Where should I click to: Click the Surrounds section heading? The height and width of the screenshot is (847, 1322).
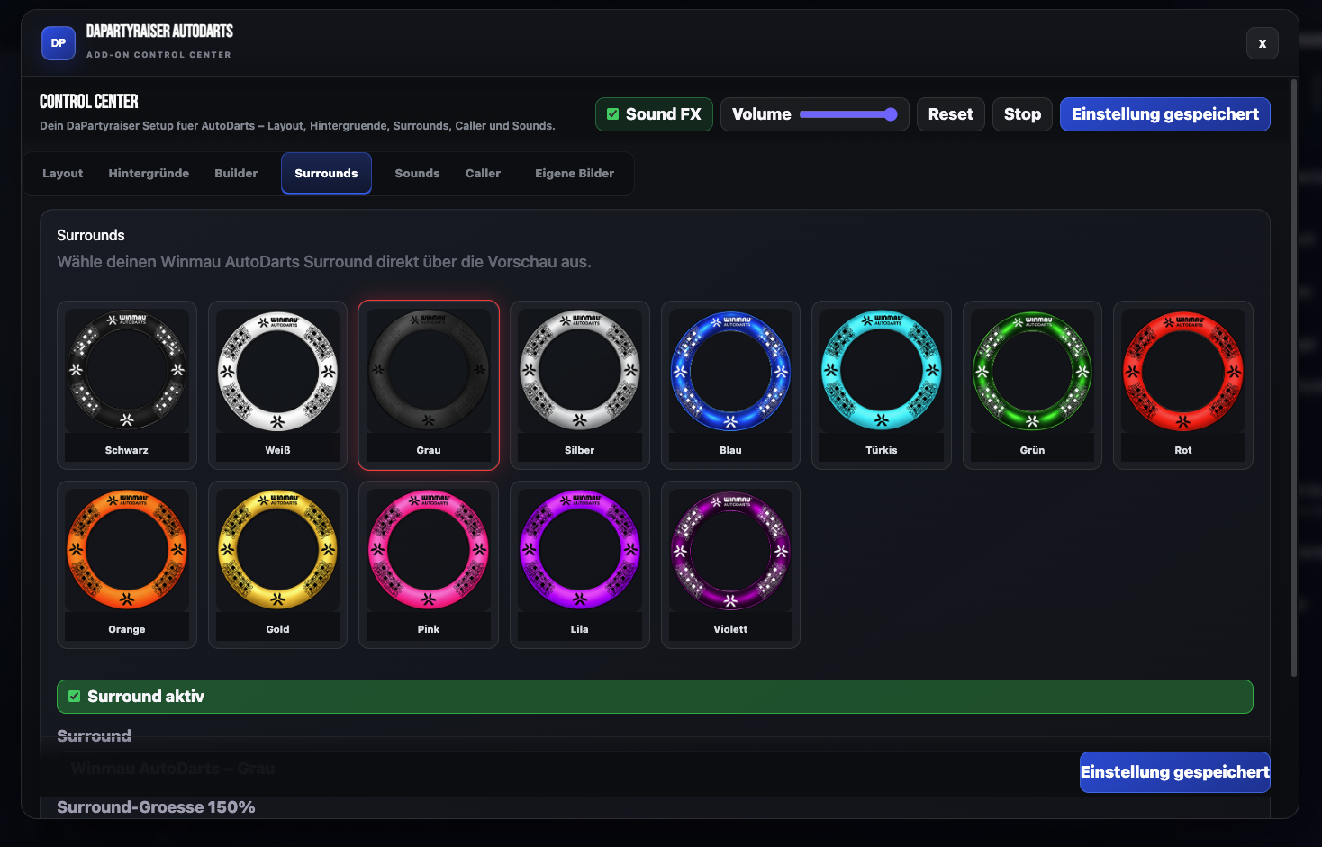91,235
